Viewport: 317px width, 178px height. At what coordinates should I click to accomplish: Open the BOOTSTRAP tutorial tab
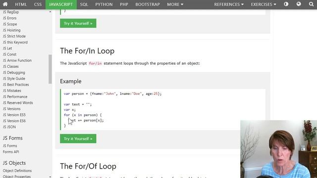(148, 4)
